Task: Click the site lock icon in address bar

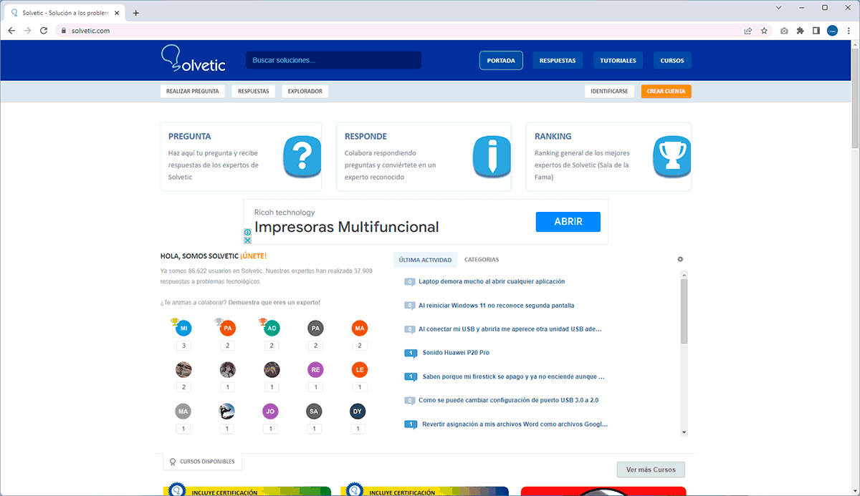Action: 64,31
